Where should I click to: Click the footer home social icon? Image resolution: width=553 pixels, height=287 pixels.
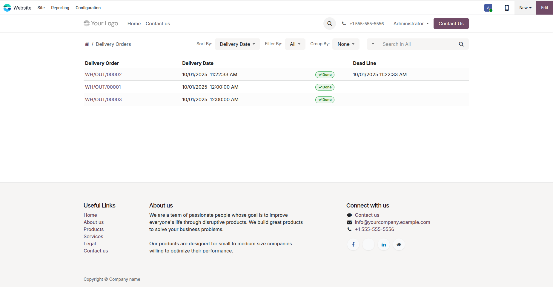(399, 244)
